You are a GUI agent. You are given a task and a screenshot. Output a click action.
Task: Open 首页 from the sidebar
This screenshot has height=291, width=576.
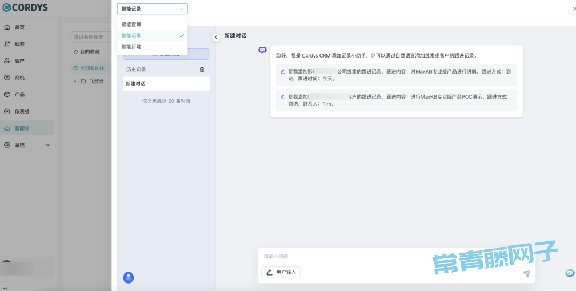coord(19,27)
